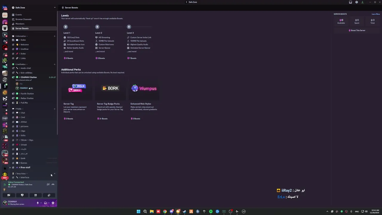This screenshot has height=215, width=382.
Task: Click Boost This Server button
Action: pyautogui.click(x=357, y=30)
